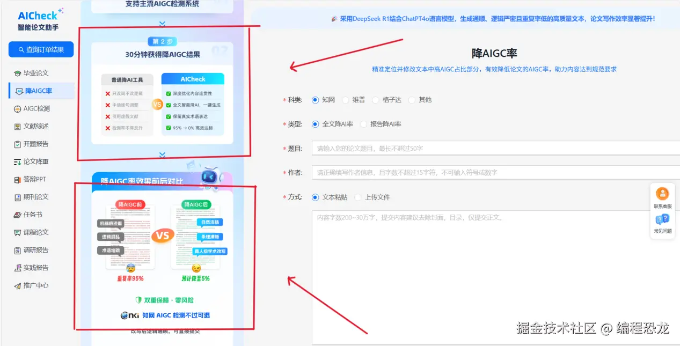Click the 作者 author input field

pos(495,172)
